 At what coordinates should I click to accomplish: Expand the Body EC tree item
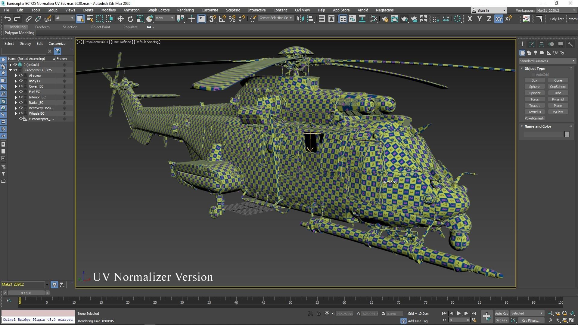[x=16, y=81]
